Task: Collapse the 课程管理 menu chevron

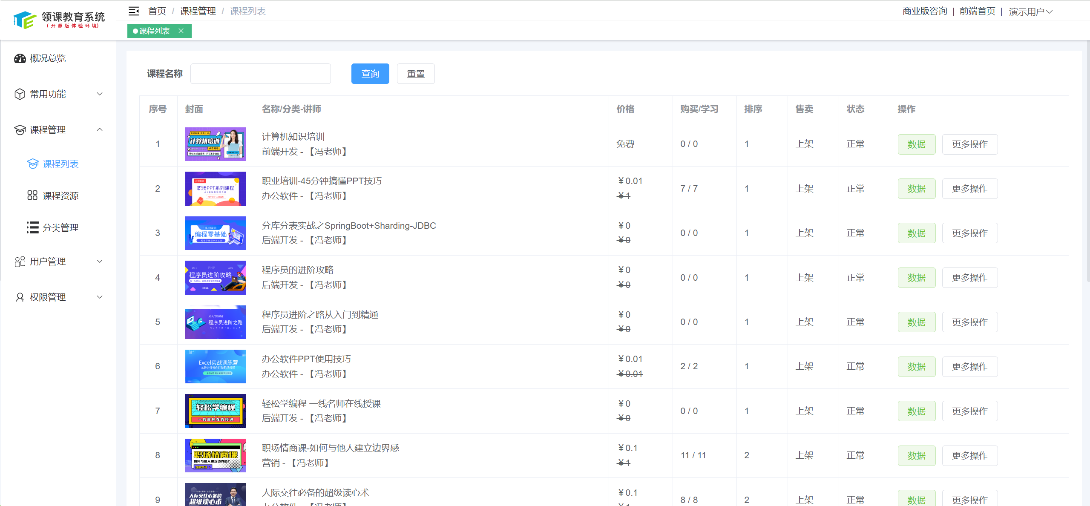Action: click(x=100, y=129)
